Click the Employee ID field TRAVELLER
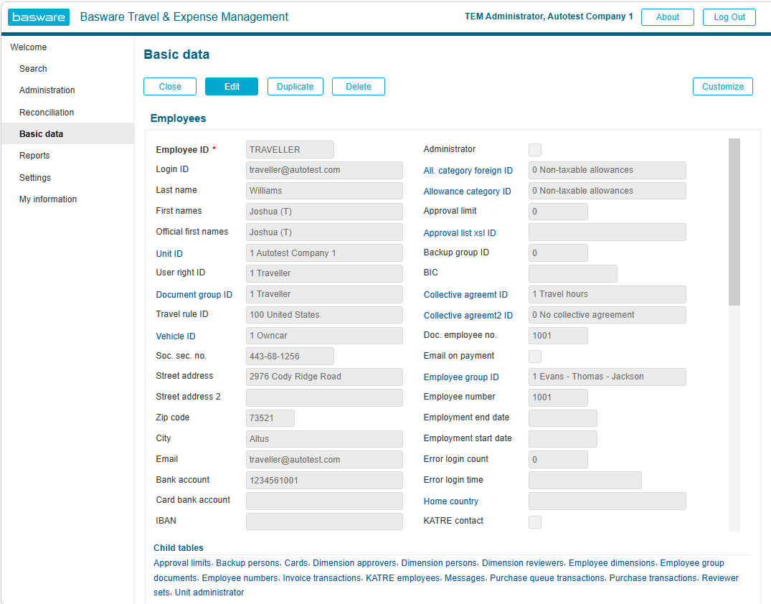 290,149
